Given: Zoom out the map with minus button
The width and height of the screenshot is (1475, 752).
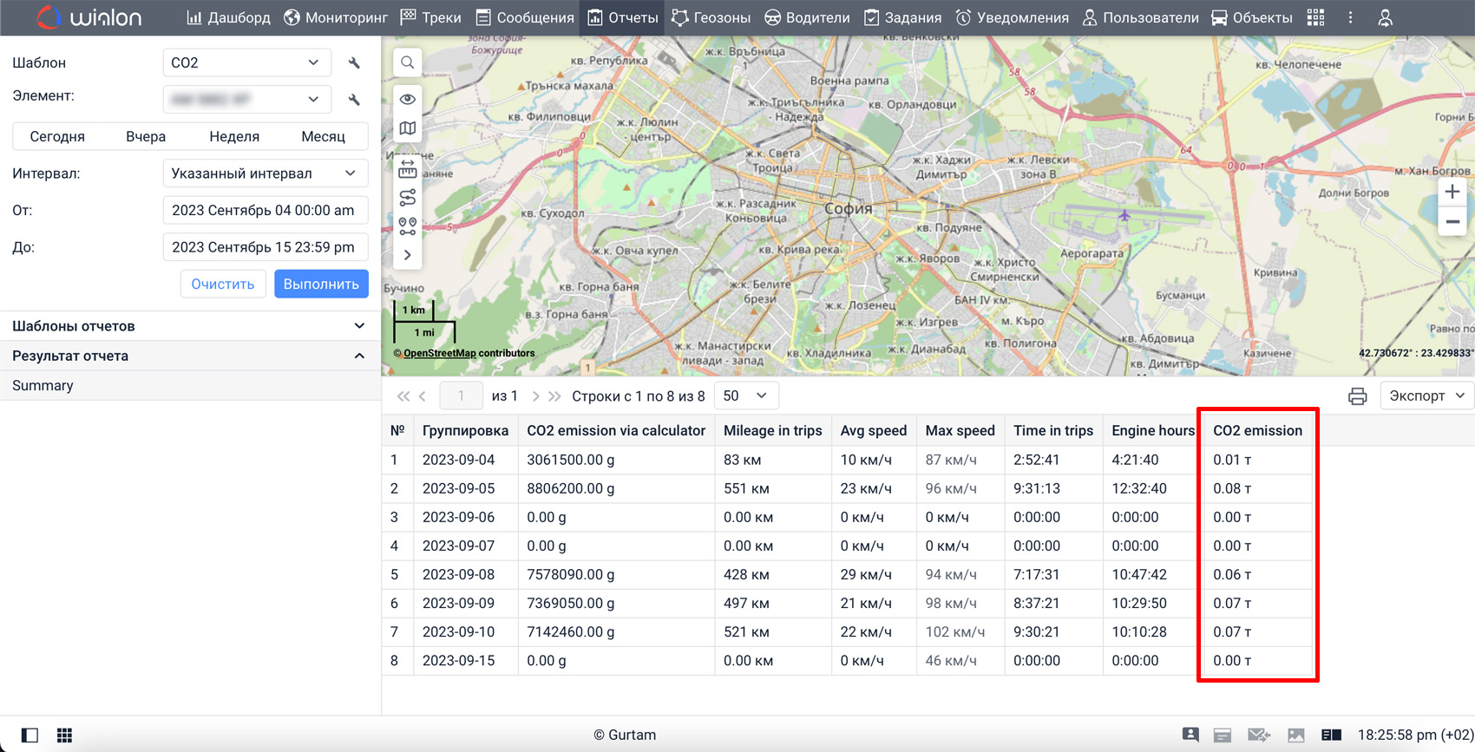Looking at the screenshot, I should tap(1452, 222).
